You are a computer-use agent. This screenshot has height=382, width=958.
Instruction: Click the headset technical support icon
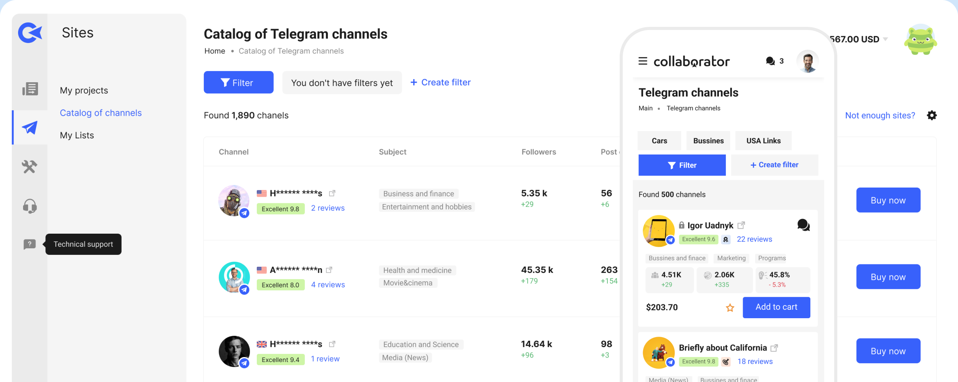tap(30, 206)
